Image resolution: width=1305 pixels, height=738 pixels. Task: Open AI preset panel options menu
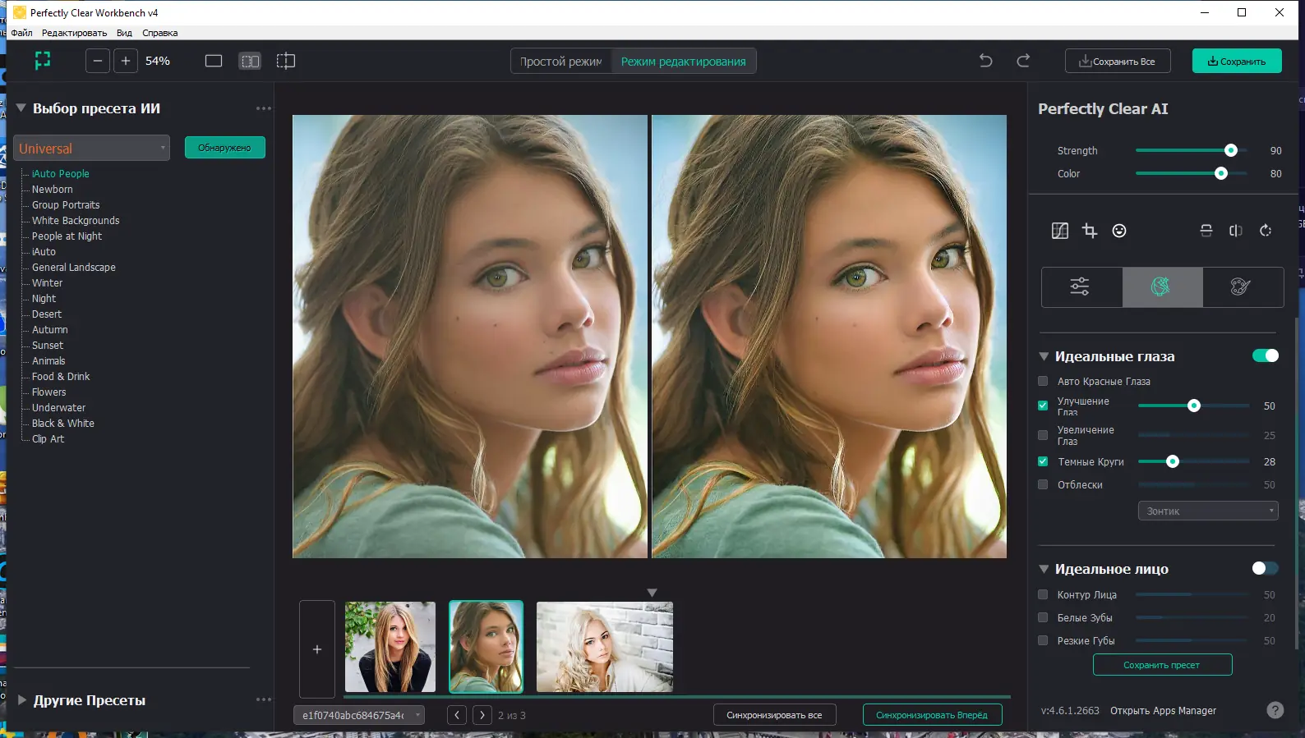click(x=263, y=108)
